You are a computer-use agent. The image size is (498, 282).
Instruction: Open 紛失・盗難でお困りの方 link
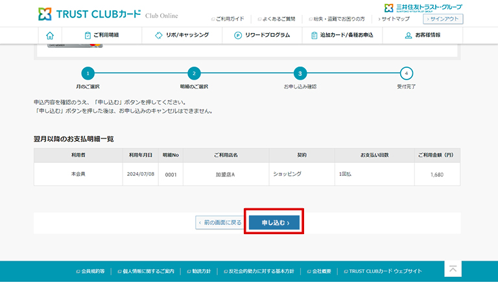pos(337,19)
